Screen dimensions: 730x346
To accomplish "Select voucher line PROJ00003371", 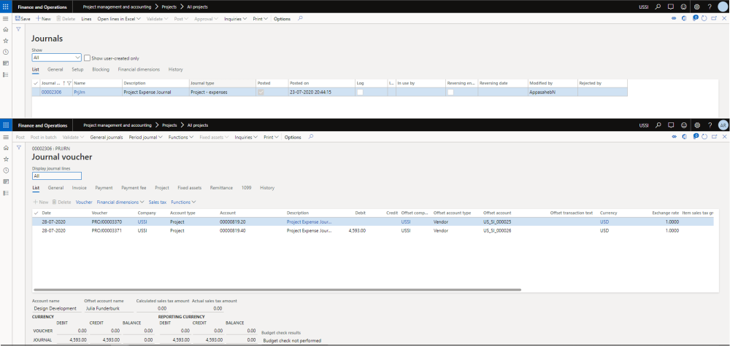I will pos(372,230).
